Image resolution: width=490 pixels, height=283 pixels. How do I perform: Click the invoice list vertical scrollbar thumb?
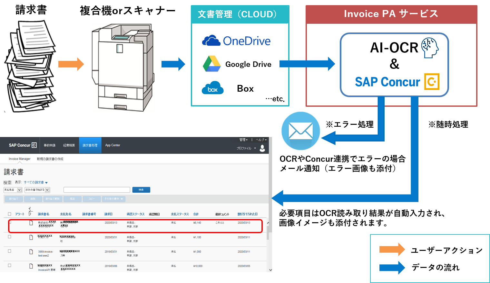pyautogui.click(x=268, y=232)
